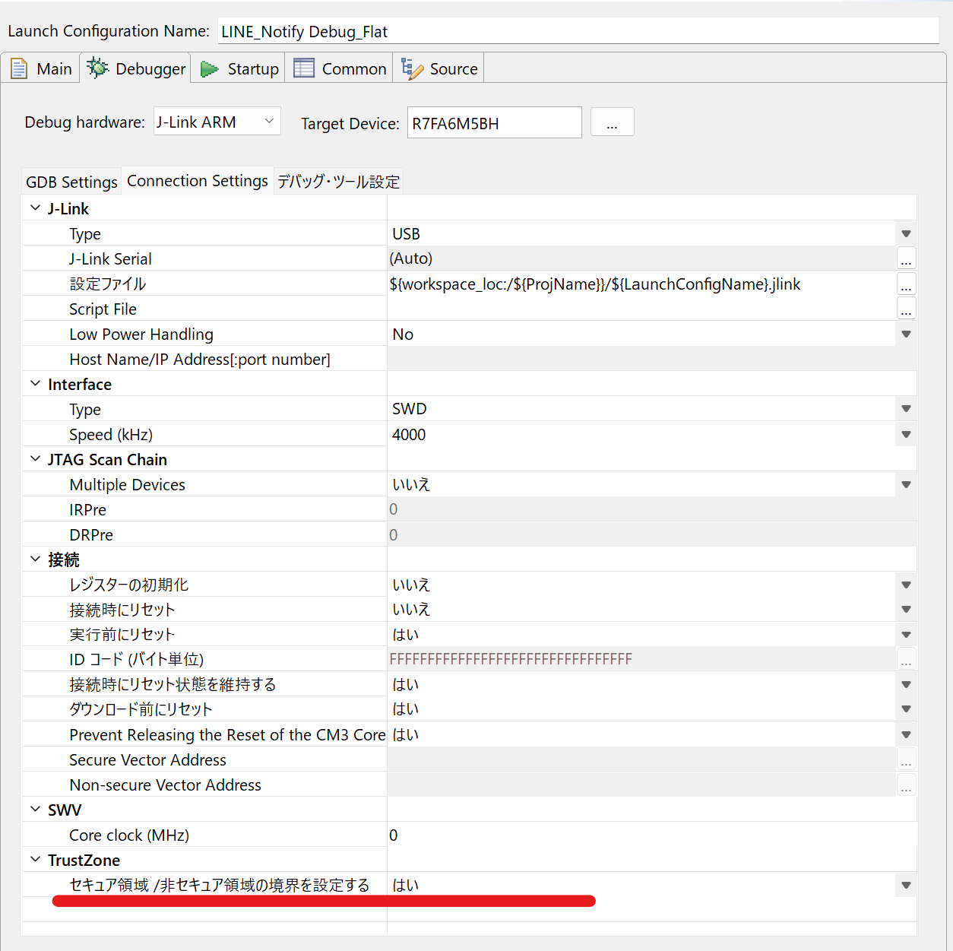
Task: Select the Low Power Handling label
Action: [141, 334]
